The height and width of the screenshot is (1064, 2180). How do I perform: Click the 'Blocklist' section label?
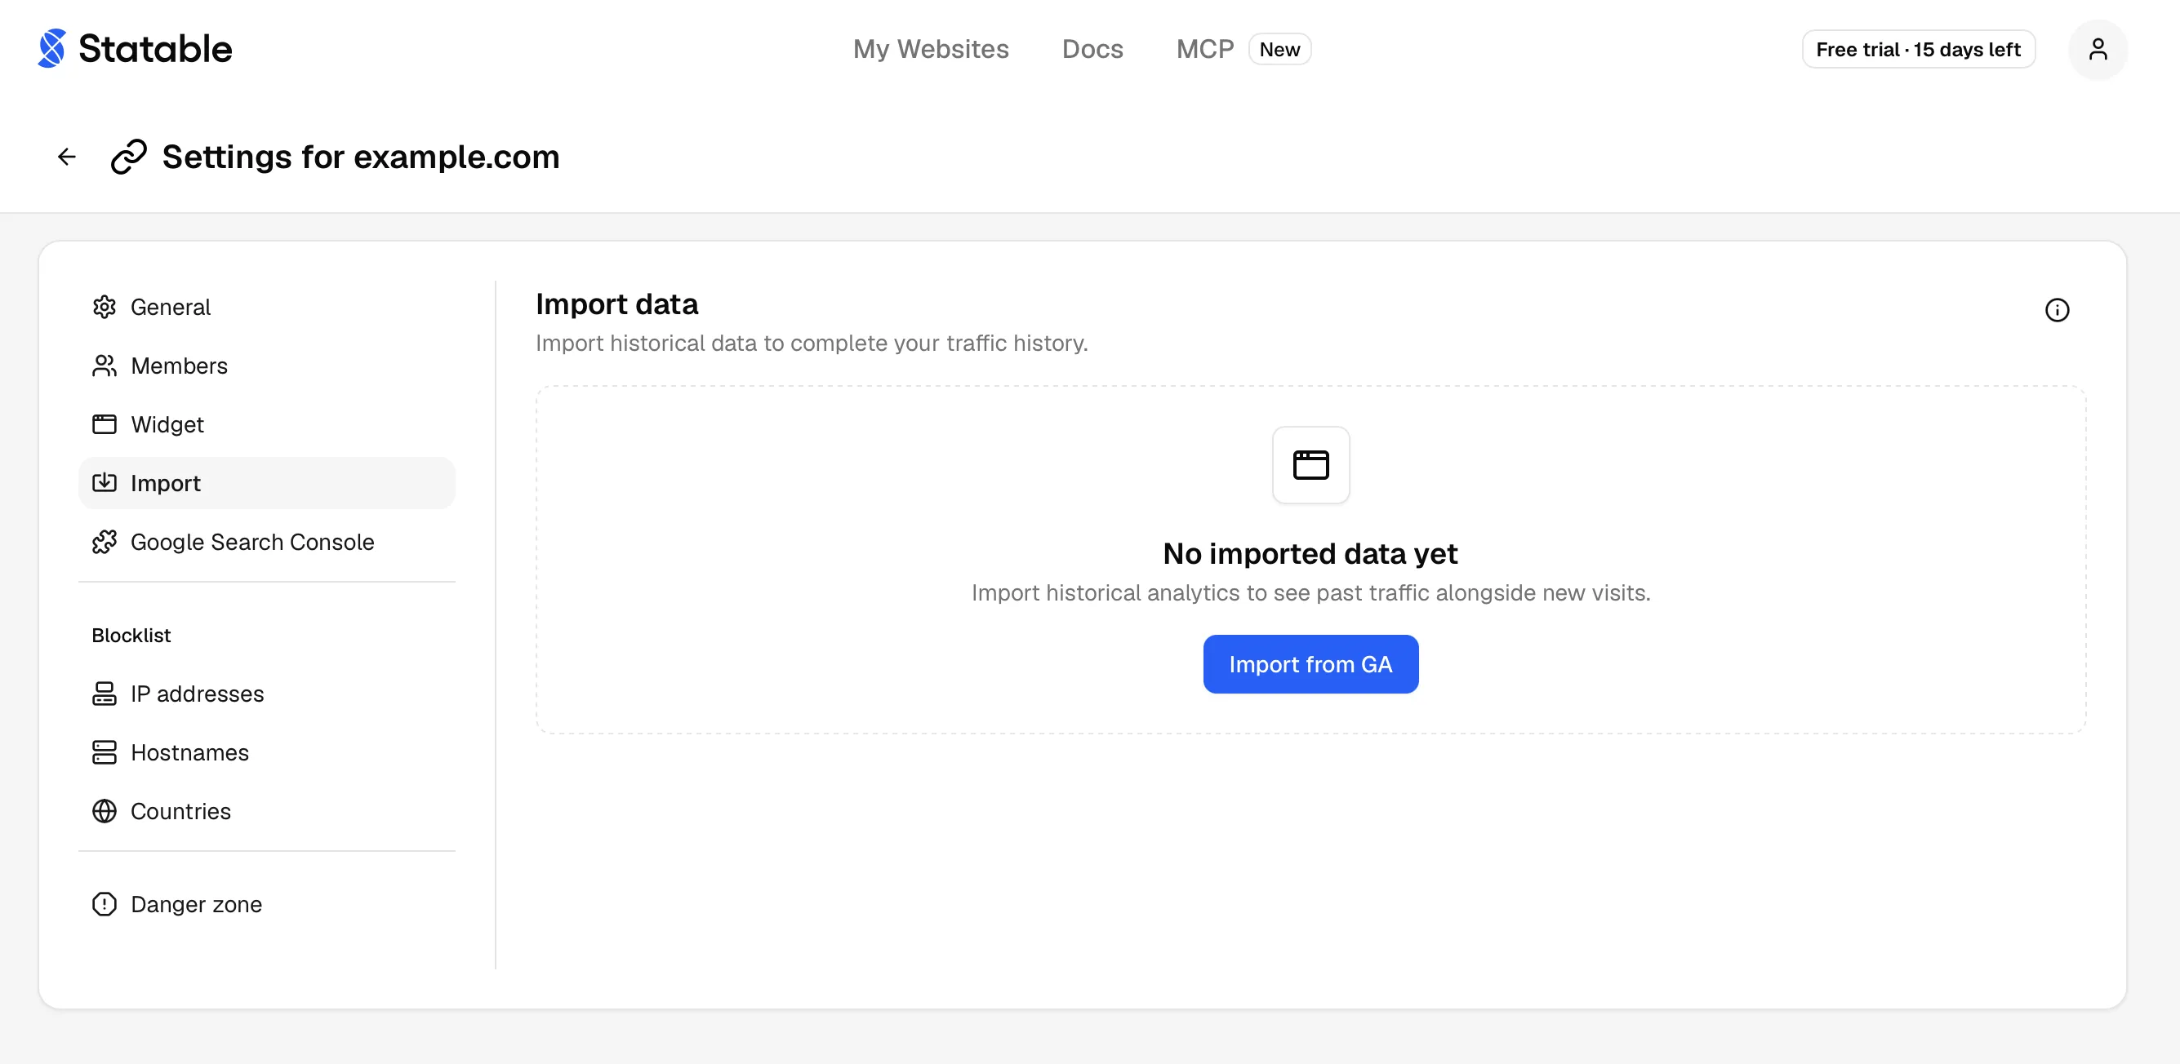pos(131,635)
